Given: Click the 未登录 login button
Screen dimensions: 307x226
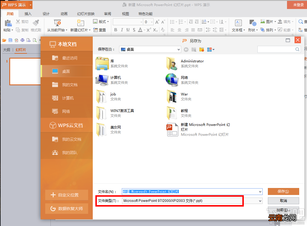Looking at the screenshot, I should [298, 5].
